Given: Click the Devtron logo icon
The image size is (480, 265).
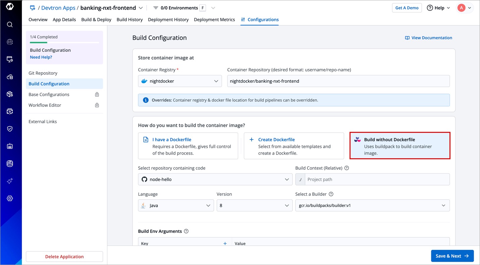Looking at the screenshot, I should coord(10,7).
